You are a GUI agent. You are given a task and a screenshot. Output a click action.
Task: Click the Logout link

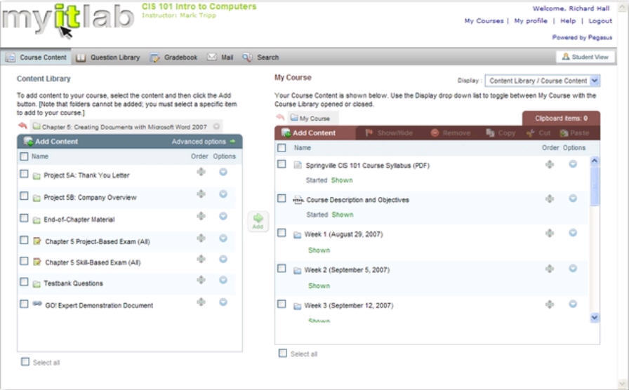tap(600, 21)
